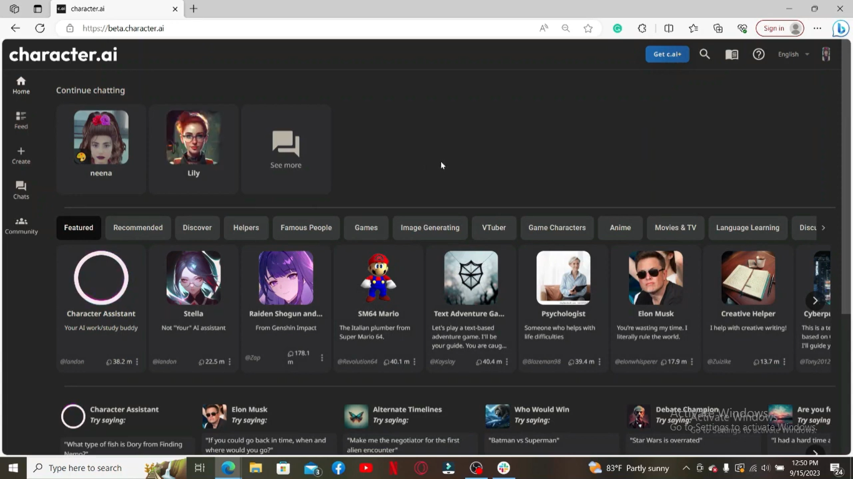Switch to the Anime tab
This screenshot has width=853, height=479.
point(620,228)
